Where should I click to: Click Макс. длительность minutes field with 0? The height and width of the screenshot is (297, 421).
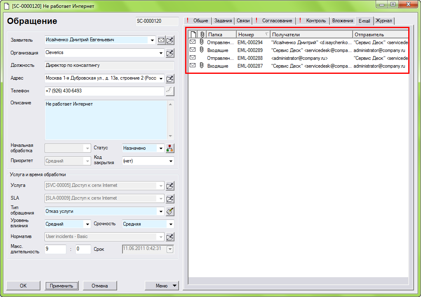pyautogui.click(x=83, y=249)
